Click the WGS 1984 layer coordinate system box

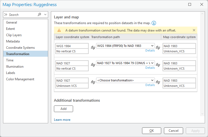[x=72, y=46]
